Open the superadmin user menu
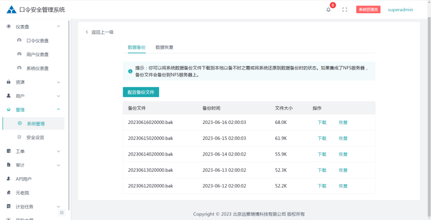 [400, 10]
